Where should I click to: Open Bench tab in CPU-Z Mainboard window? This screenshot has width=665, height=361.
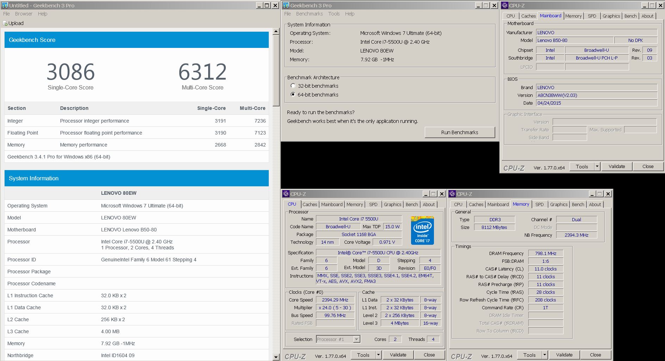(630, 16)
